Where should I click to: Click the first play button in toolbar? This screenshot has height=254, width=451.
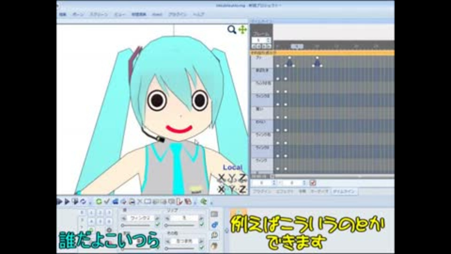(x=60, y=201)
